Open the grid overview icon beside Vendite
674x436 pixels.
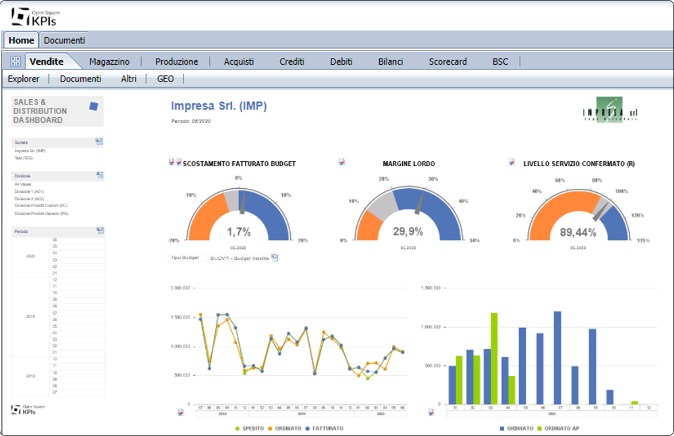coord(15,61)
